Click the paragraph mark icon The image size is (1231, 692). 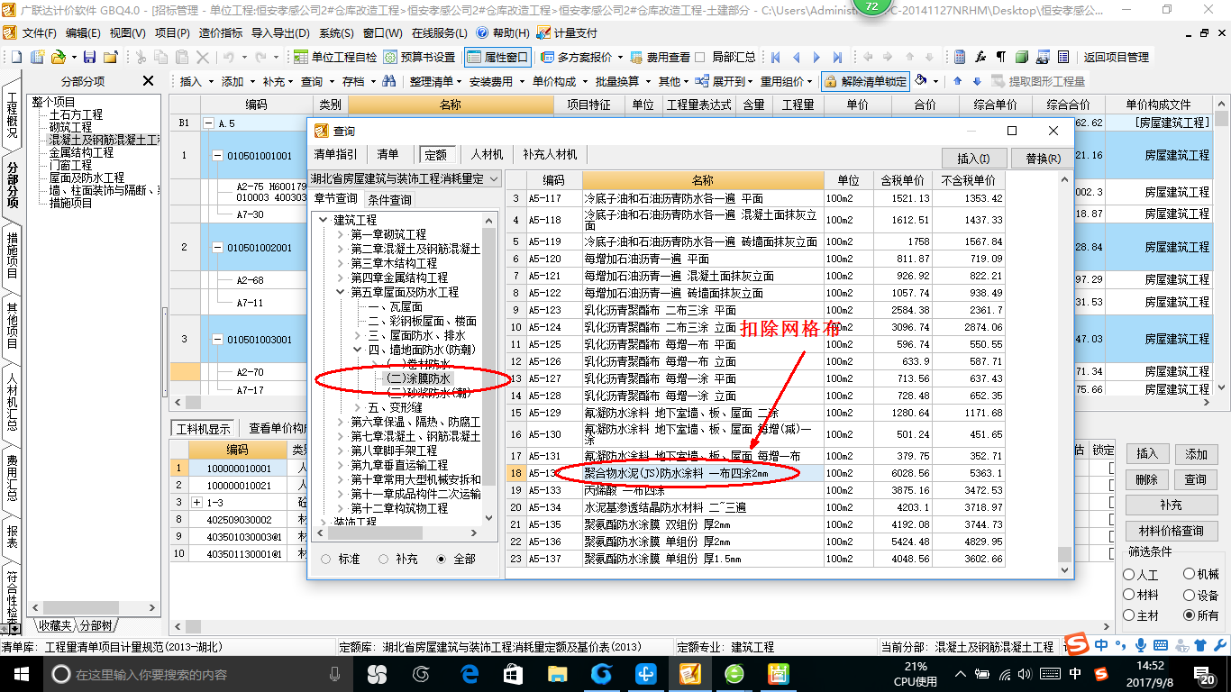(1001, 57)
